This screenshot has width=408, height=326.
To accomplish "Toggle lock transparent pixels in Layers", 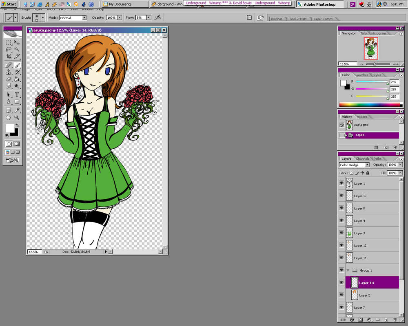I will coord(352,173).
